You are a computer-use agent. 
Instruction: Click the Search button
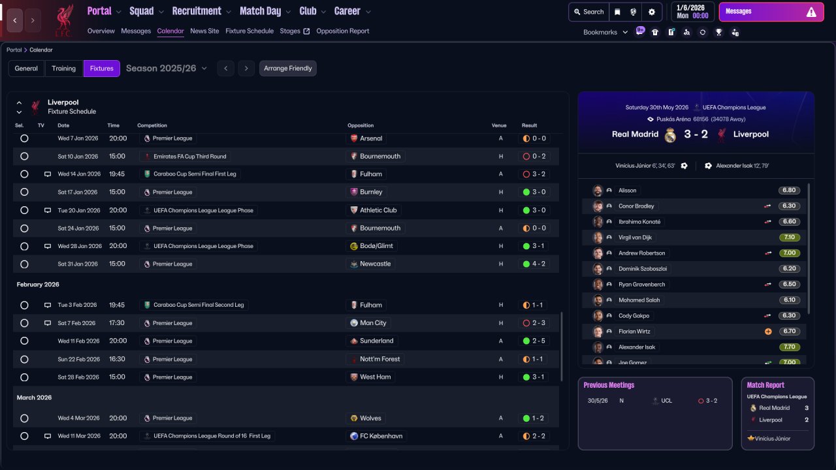[588, 12]
